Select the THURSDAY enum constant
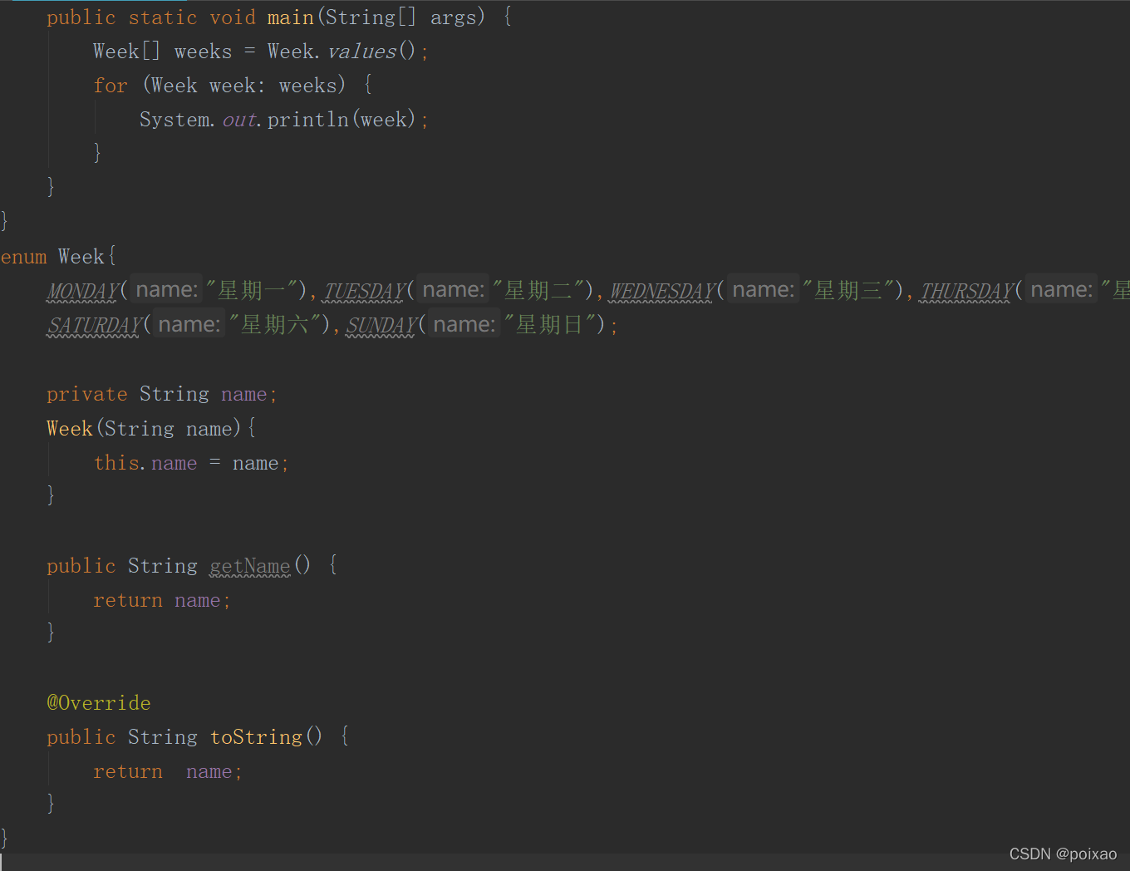The width and height of the screenshot is (1130, 871). click(966, 291)
